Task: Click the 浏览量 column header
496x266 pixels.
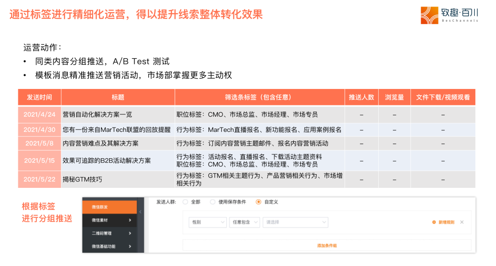Action: 394,97
